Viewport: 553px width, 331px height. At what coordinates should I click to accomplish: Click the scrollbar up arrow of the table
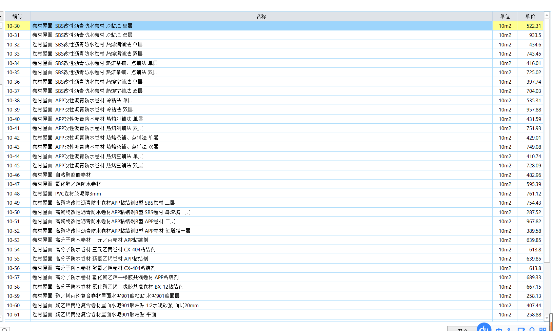[x=547, y=15]
